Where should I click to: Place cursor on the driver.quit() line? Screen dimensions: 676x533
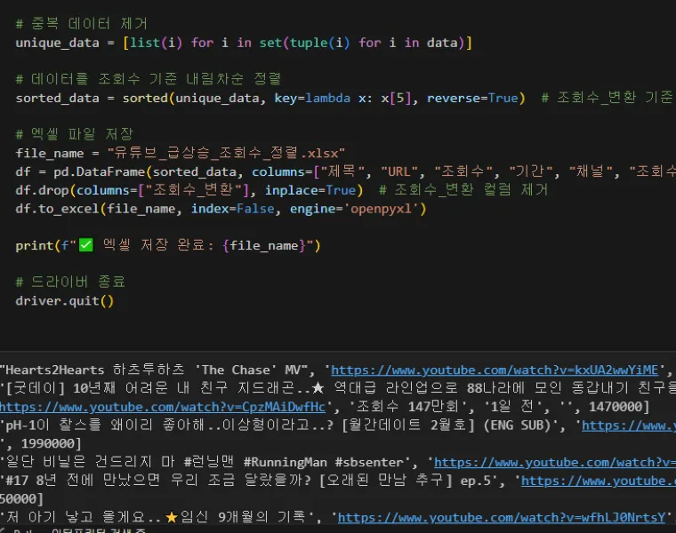click(65, 300)
